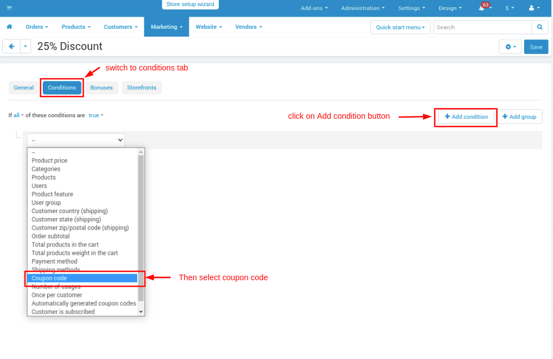Viewport: 553px width, 359px height.
Task: Click the search magnifier button
Action: (540, 27)
